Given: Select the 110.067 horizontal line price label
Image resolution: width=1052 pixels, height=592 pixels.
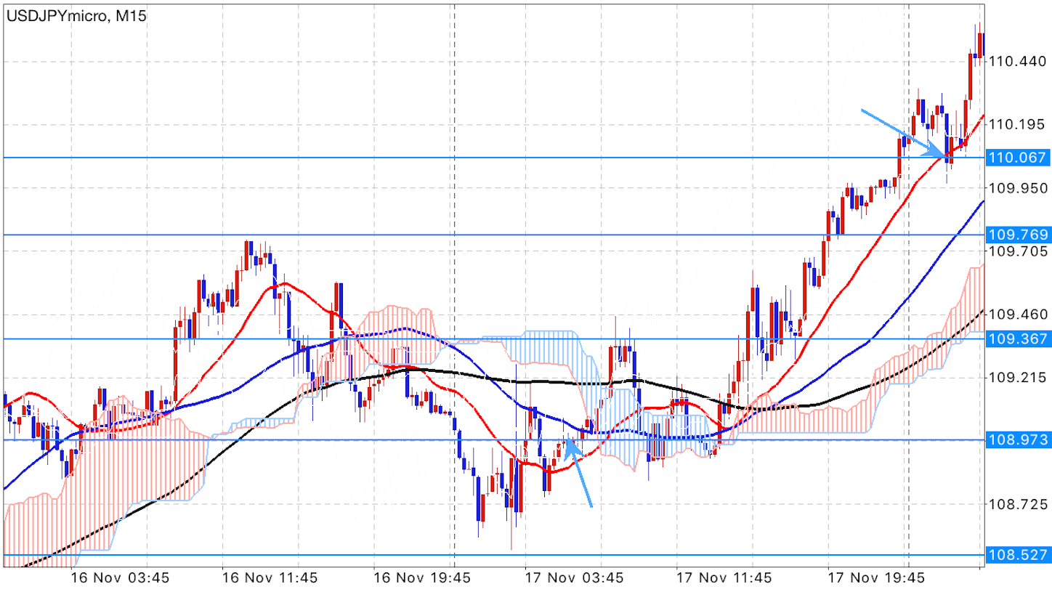Looking at the screenshot, I should 1019,158.
